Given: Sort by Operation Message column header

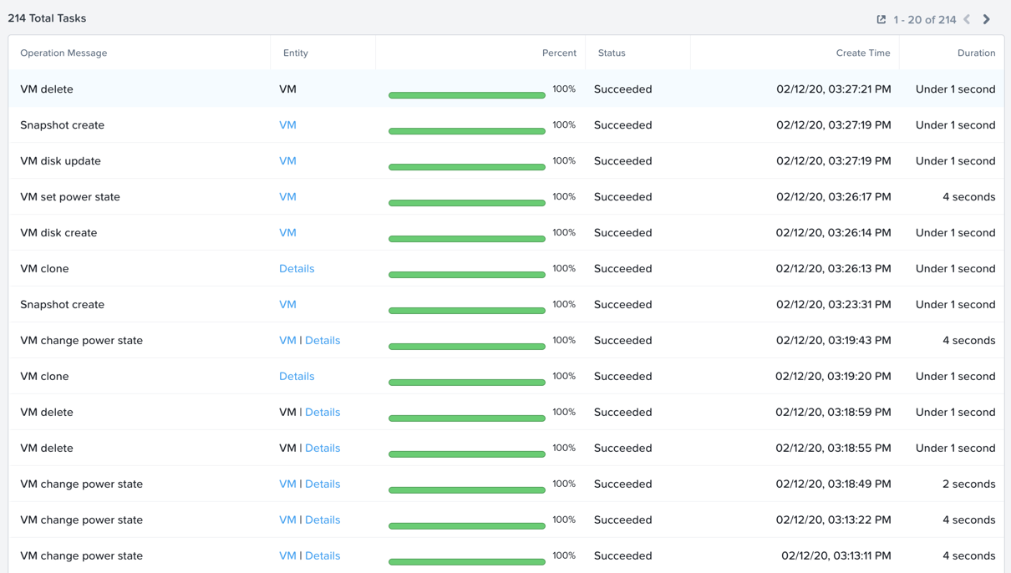Looking at the screenshot, I should pos(64,53).
